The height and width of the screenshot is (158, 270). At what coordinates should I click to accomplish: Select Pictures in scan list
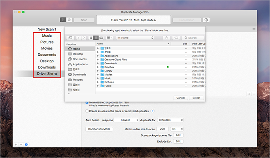coord(47,42)
